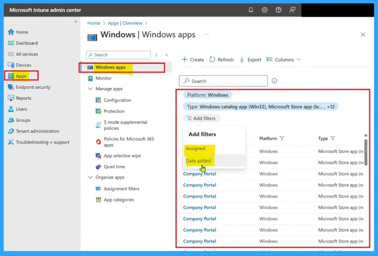
Task: Click the apps list vertical scrollbar thumb
Action: click(365, 152)
